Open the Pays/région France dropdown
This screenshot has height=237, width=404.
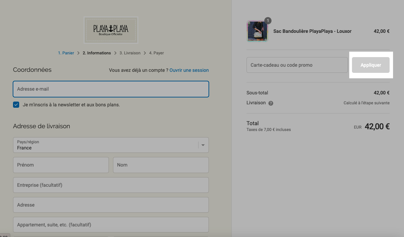tap(111, 145)
